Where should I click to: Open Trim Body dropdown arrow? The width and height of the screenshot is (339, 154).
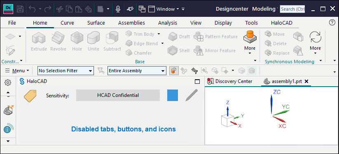coord(159,34)
